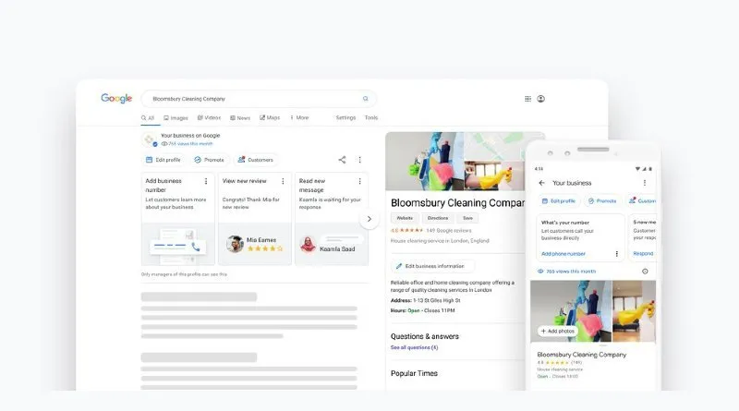This screenshot has width=739, height=411.
Task: Click Popular Times heading
Action: [414, 373]
